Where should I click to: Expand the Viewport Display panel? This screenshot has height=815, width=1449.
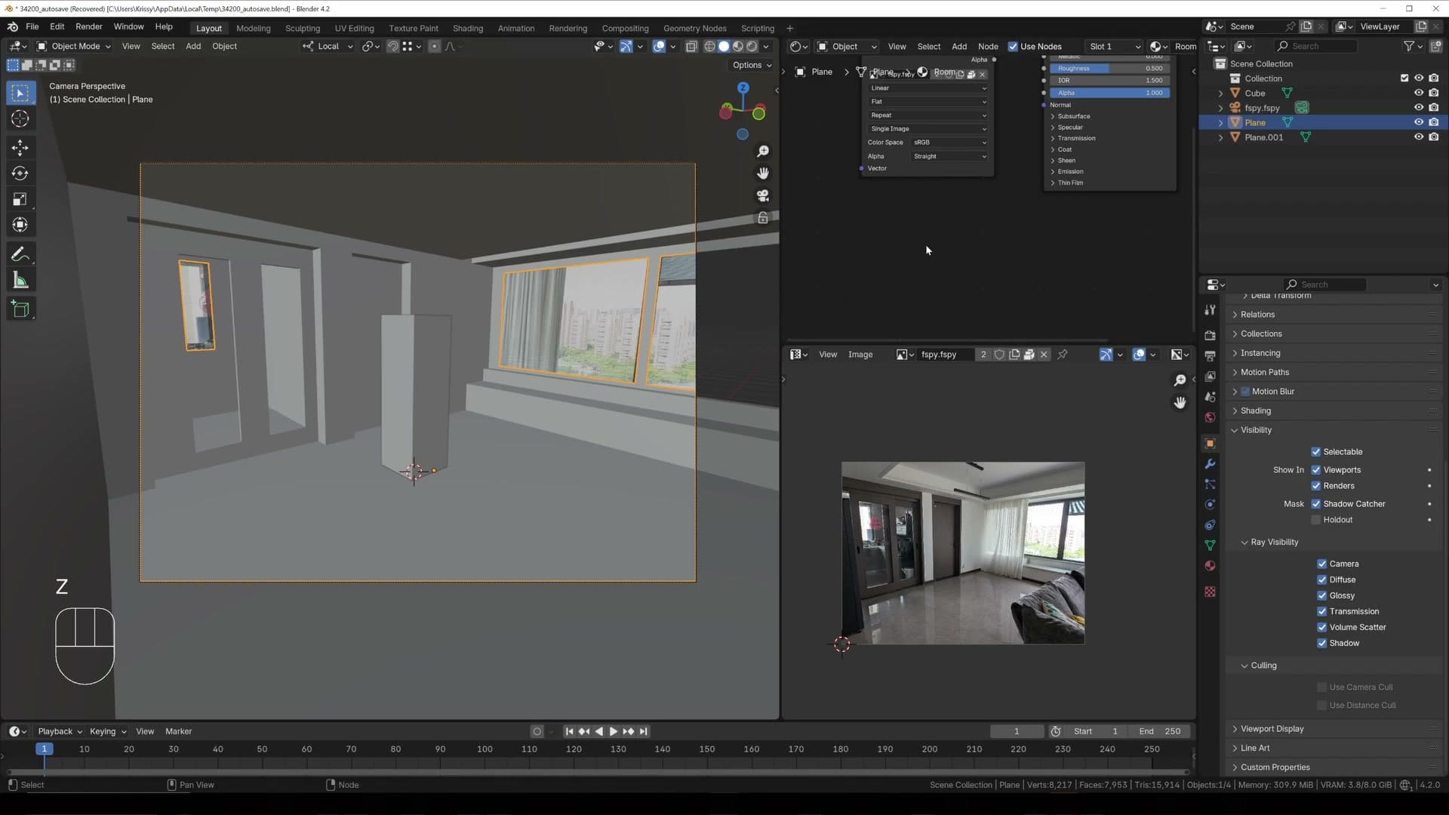[1272, 729]
